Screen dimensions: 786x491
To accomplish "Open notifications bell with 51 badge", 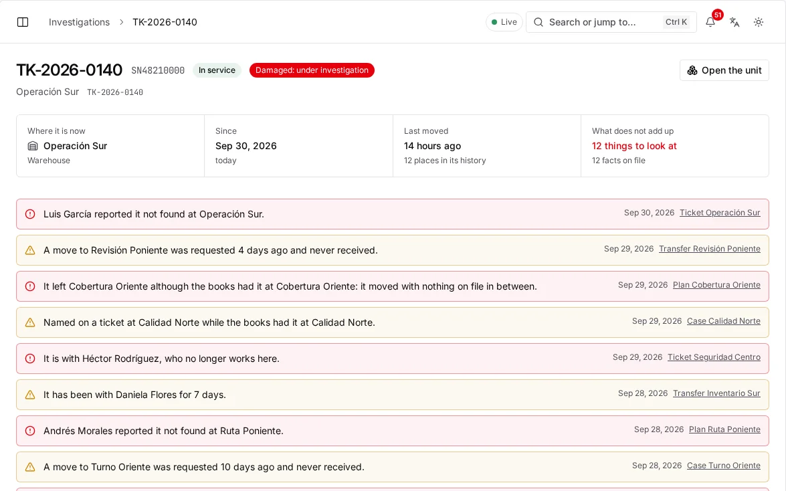I will point(710,22).
